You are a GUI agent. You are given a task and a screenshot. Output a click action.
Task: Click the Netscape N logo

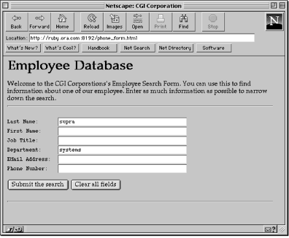(274, 22)
